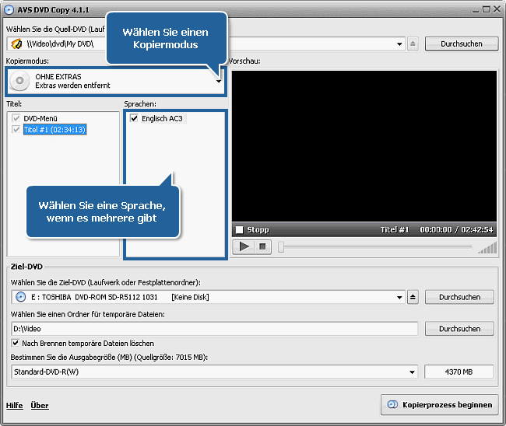The height and width of the screenshot is (426, 506).
Task: Eject the source DVD drive
Action: click(413, 44)
